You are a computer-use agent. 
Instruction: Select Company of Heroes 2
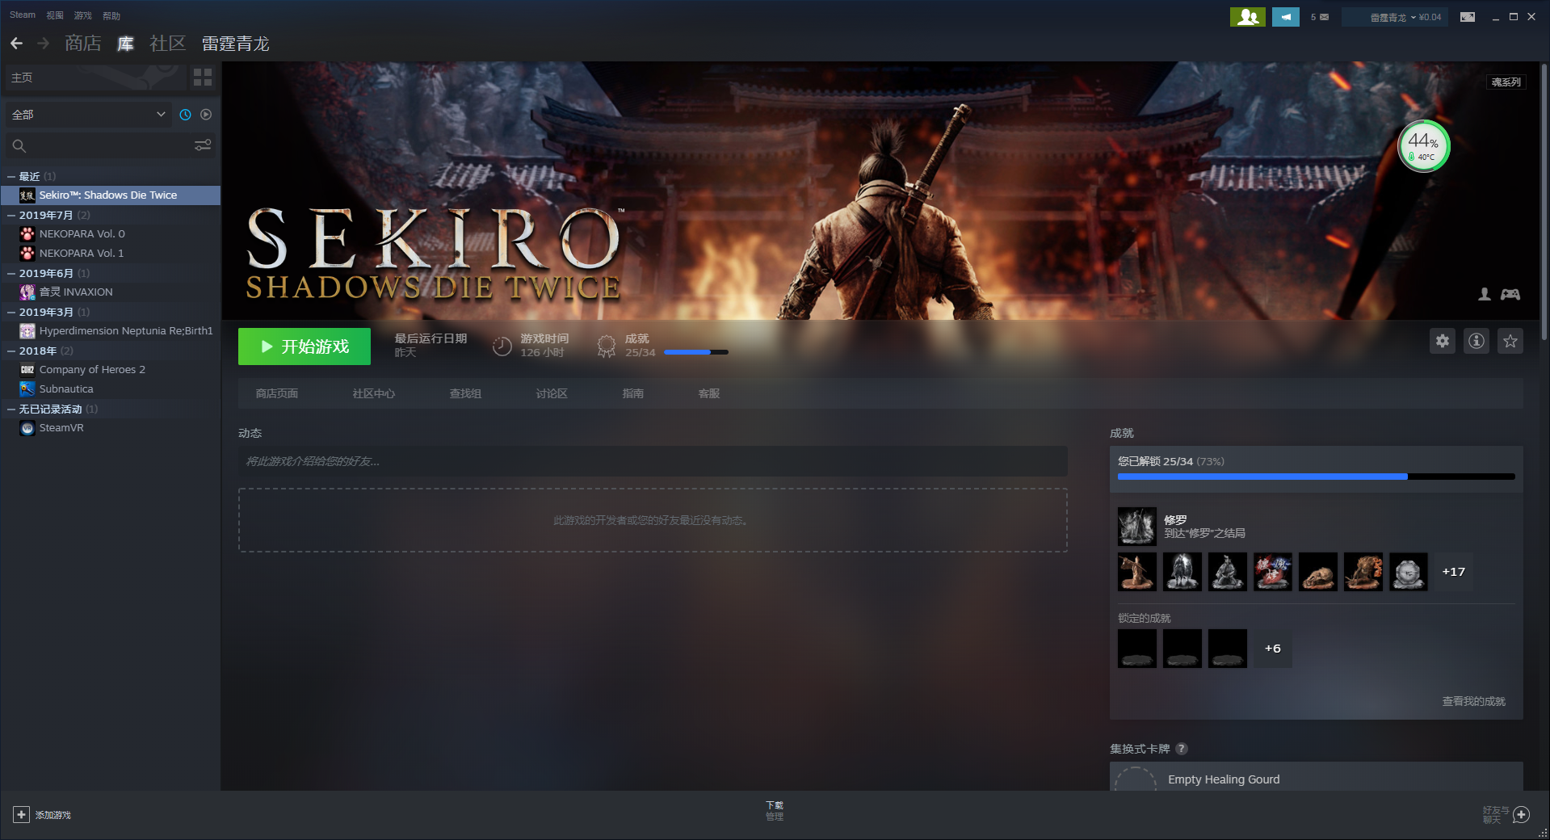click(x=111, y=370)
